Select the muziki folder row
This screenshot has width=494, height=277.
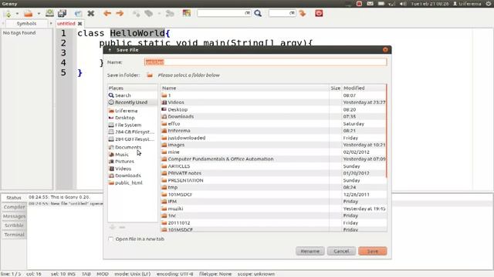coord(272,209)
